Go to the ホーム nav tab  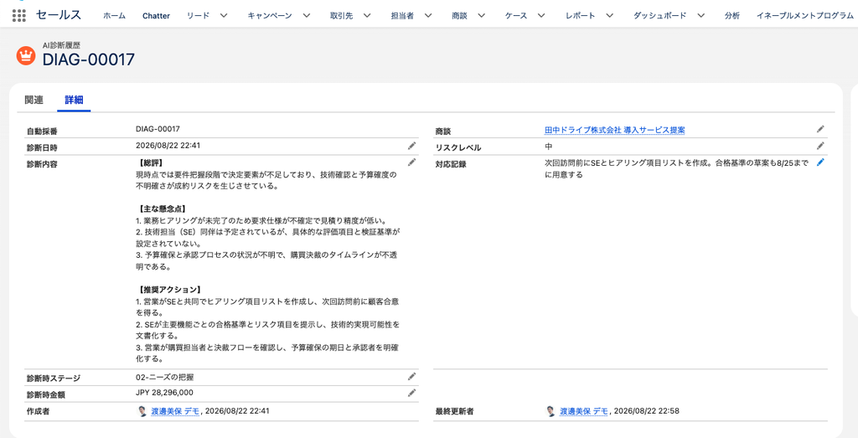click(114, 16)
